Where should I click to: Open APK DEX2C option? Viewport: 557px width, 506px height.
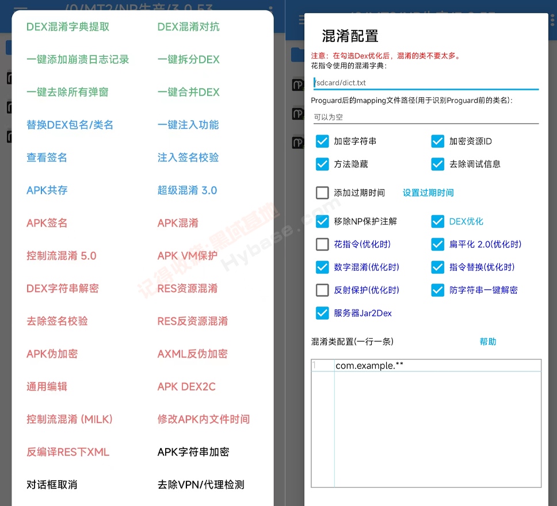point(186,386)
